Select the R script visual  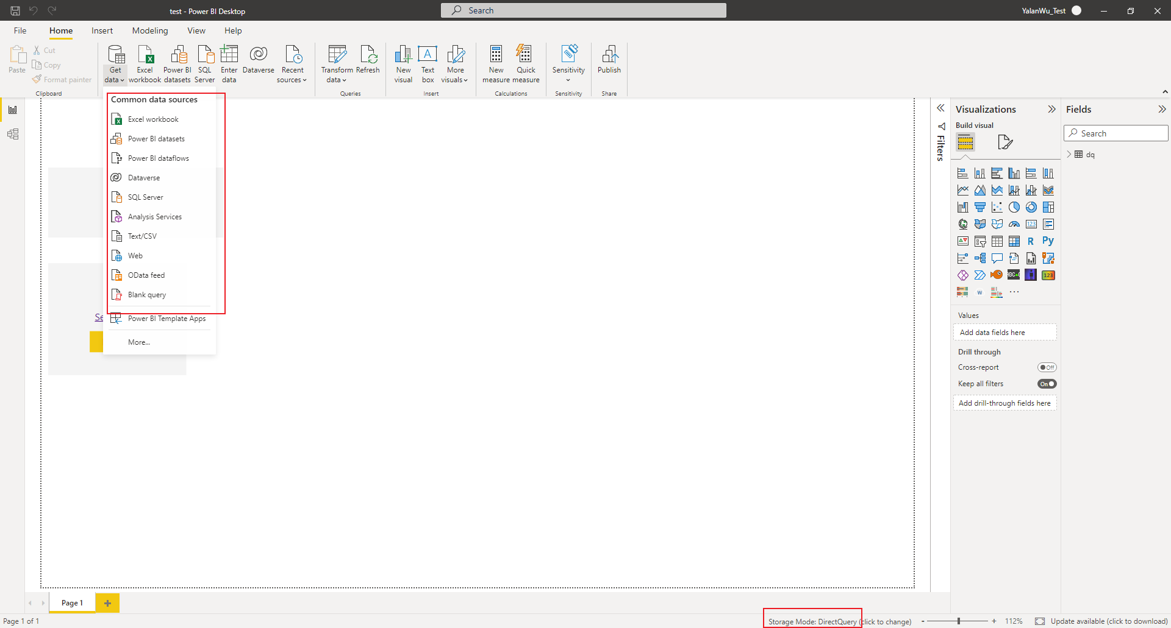coord(1031,241)
